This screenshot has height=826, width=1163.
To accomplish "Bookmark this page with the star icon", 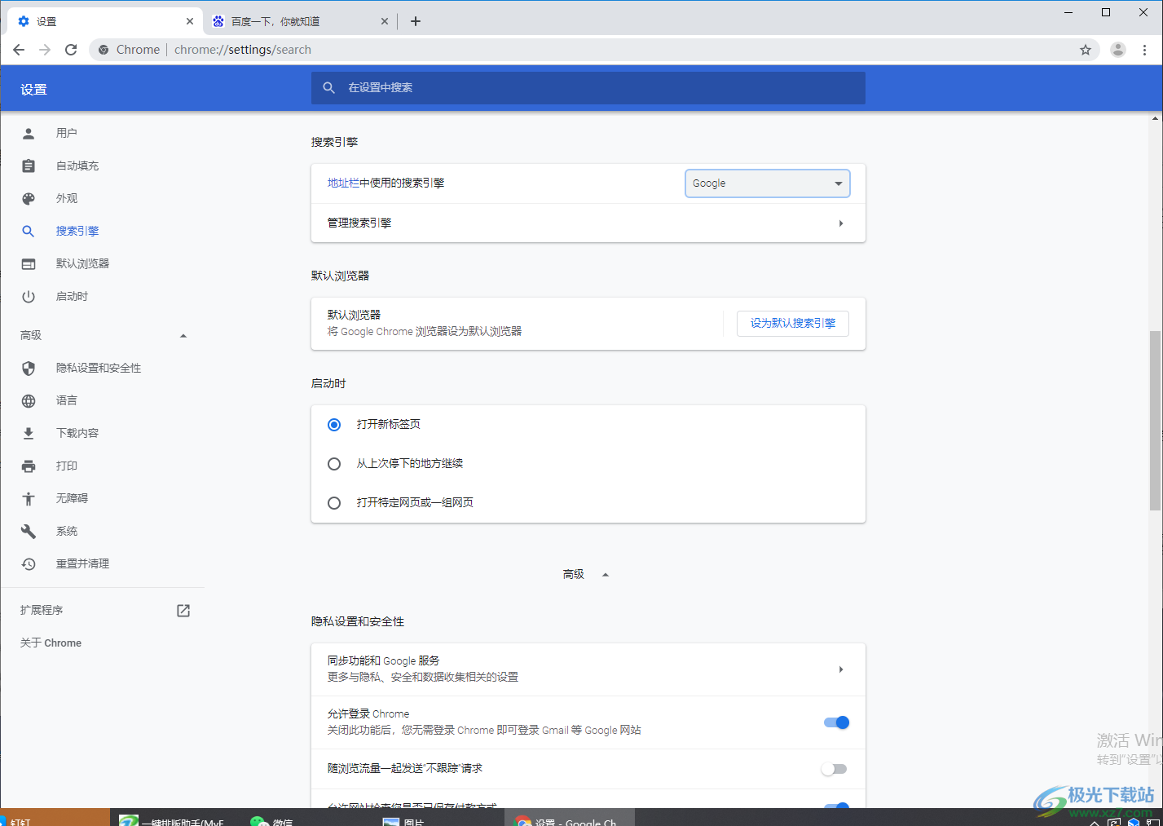I will (x=1086, y=50).
